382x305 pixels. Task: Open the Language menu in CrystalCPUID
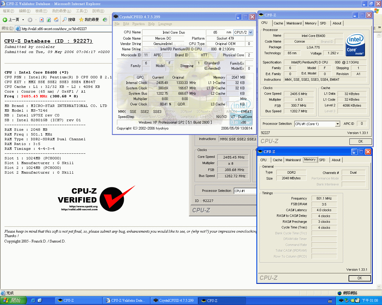[165, 24]
